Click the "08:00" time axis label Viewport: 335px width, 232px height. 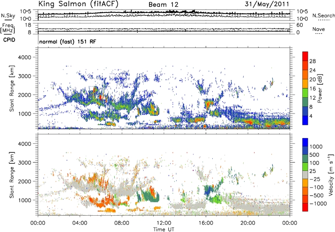tap(122, 223)
